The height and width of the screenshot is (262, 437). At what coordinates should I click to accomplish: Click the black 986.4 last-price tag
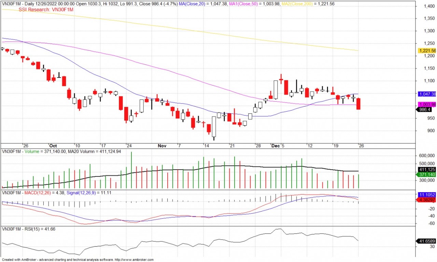point(425,109)
